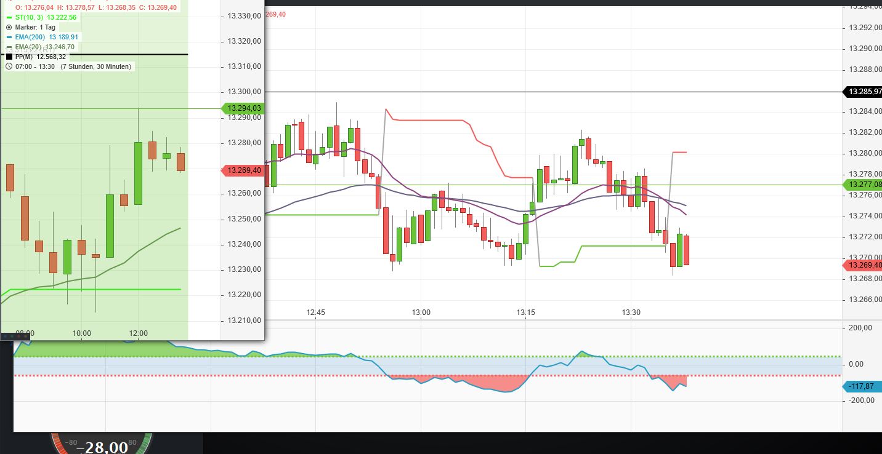Click the clock icon beside 07:00 - 13:30
The image size is (882, 454).
(x=9, y=66)
